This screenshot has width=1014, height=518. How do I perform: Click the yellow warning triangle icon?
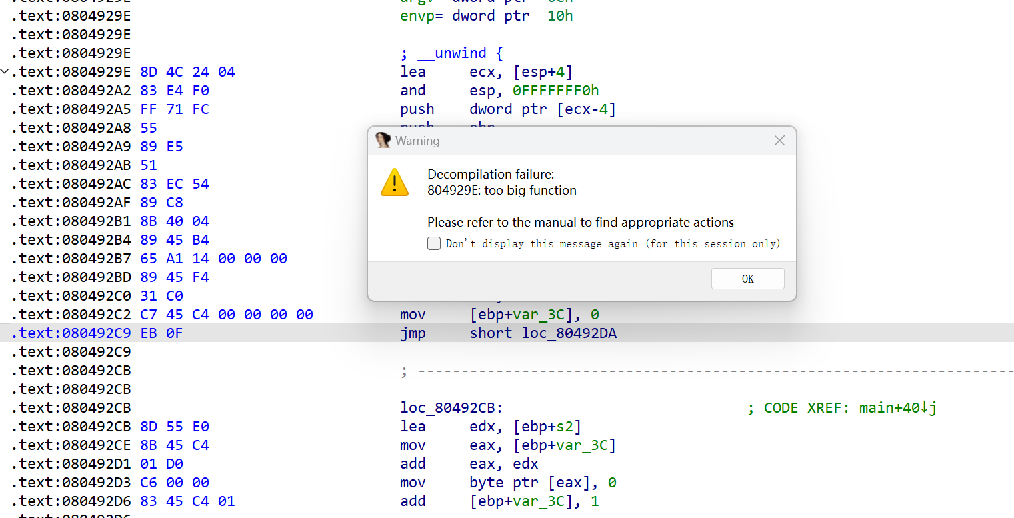tap(394, 182)
